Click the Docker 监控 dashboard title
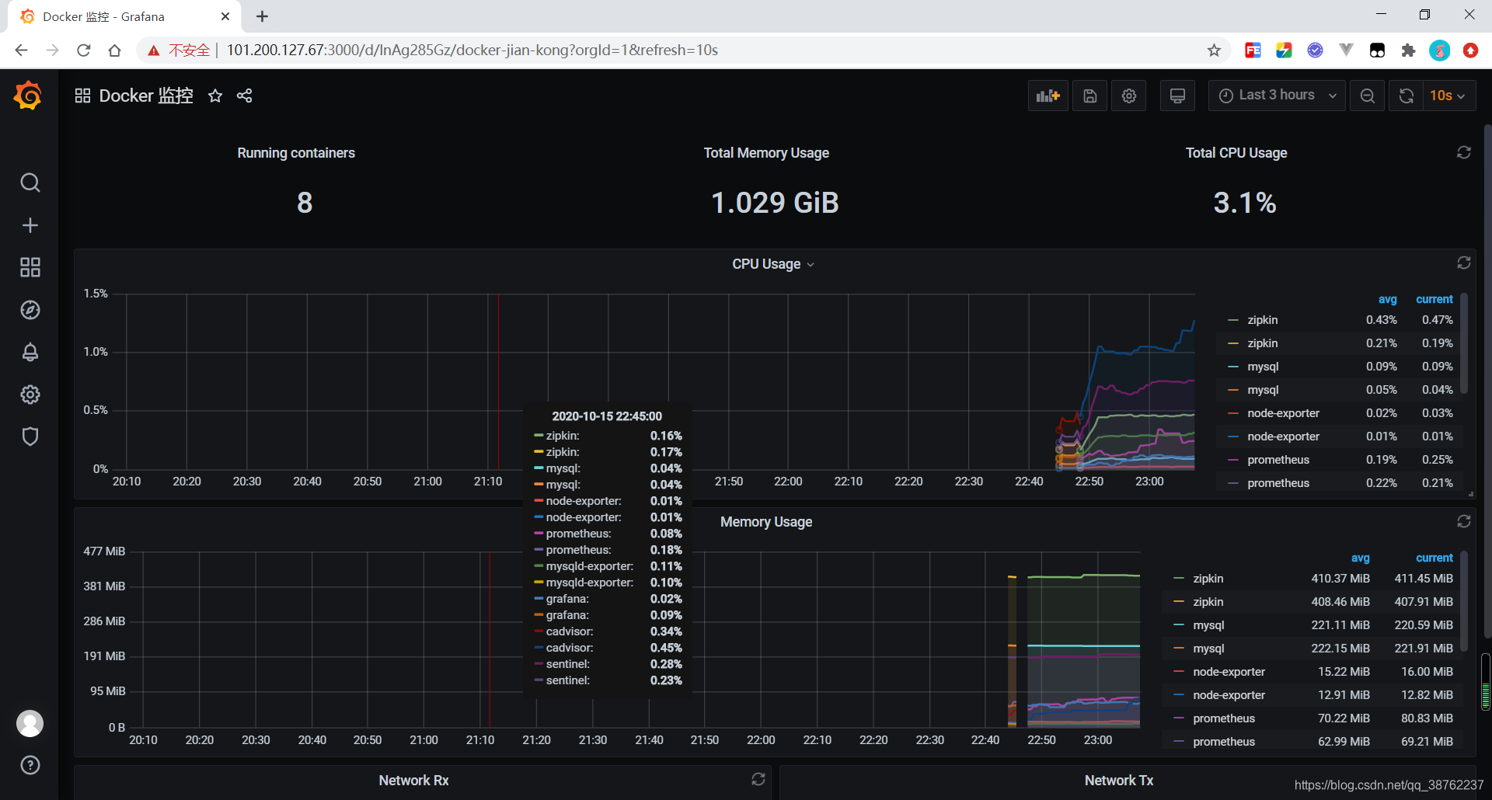 pyautogui.click(x=146, y=96)
